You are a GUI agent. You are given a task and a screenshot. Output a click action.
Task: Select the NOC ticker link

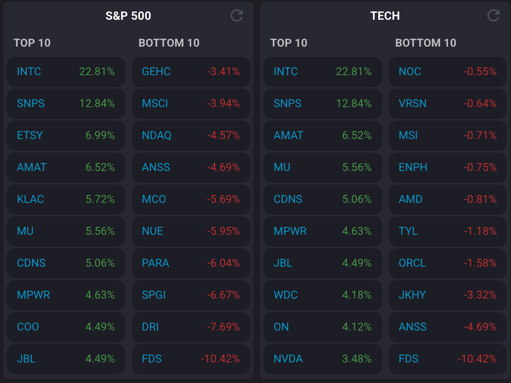click(x=410, y=72)
